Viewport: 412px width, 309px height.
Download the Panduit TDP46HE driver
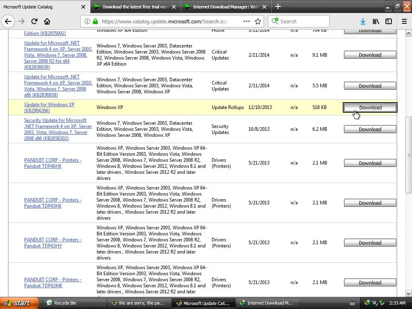(370, 163)
